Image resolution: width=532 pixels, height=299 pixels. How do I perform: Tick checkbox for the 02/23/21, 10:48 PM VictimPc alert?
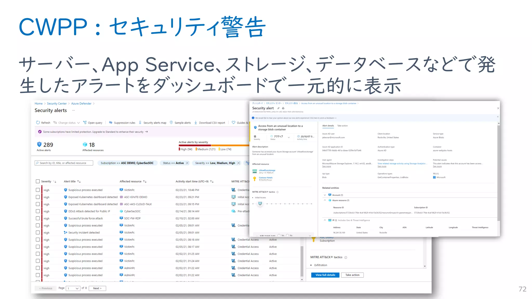[38, 190]
